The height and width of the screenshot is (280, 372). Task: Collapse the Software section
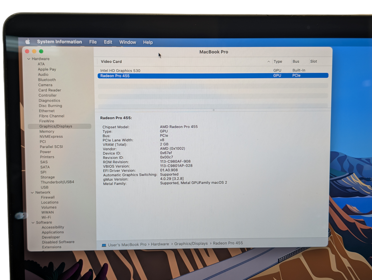(33, 222)
